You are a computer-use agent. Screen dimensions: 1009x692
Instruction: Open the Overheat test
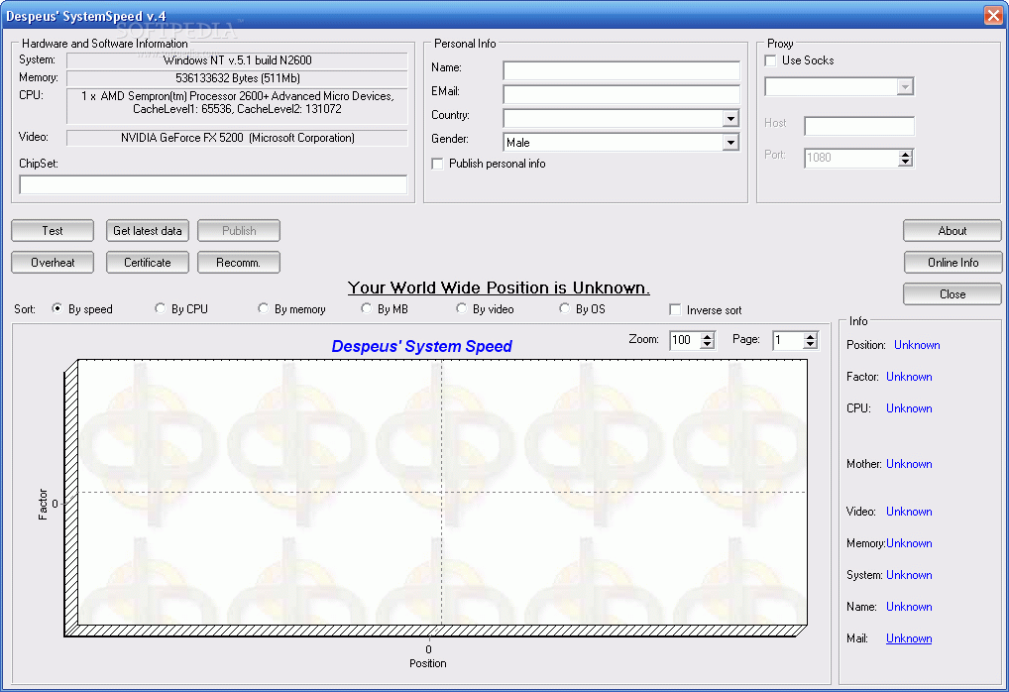[x=53, y=262]
